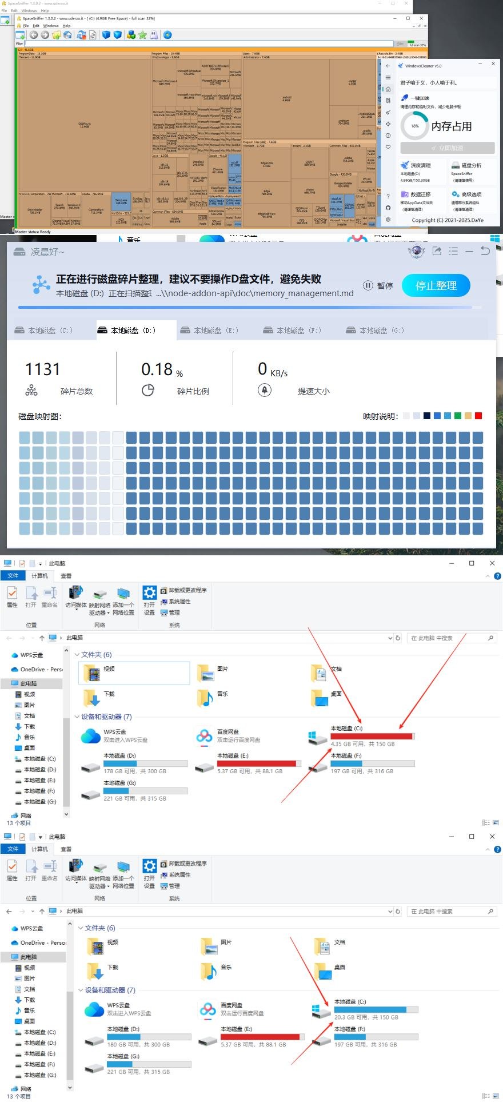Click the yellow star icon in SpaceSniffer

142,35
